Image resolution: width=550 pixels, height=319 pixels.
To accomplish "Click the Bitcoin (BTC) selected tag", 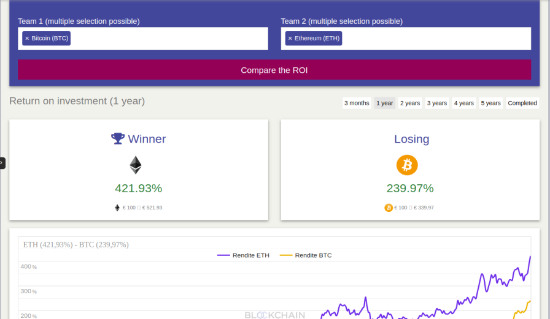I will (46, 39).
